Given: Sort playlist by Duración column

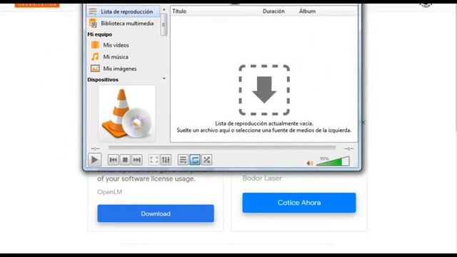Looking at the screenshot, I should pyautogui.click(x=273, y=11).
